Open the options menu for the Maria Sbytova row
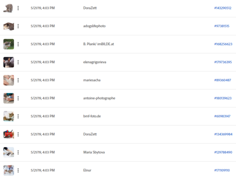236x178 pixels. 18,152
